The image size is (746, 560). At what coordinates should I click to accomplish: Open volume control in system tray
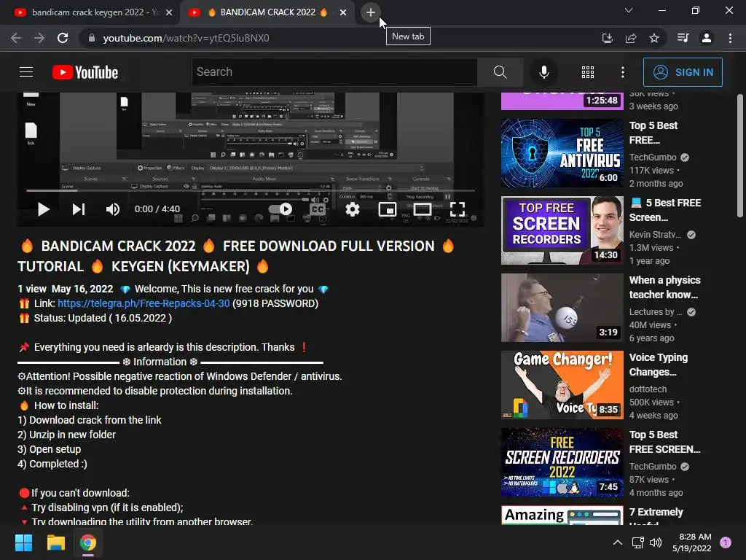[656, 542]
